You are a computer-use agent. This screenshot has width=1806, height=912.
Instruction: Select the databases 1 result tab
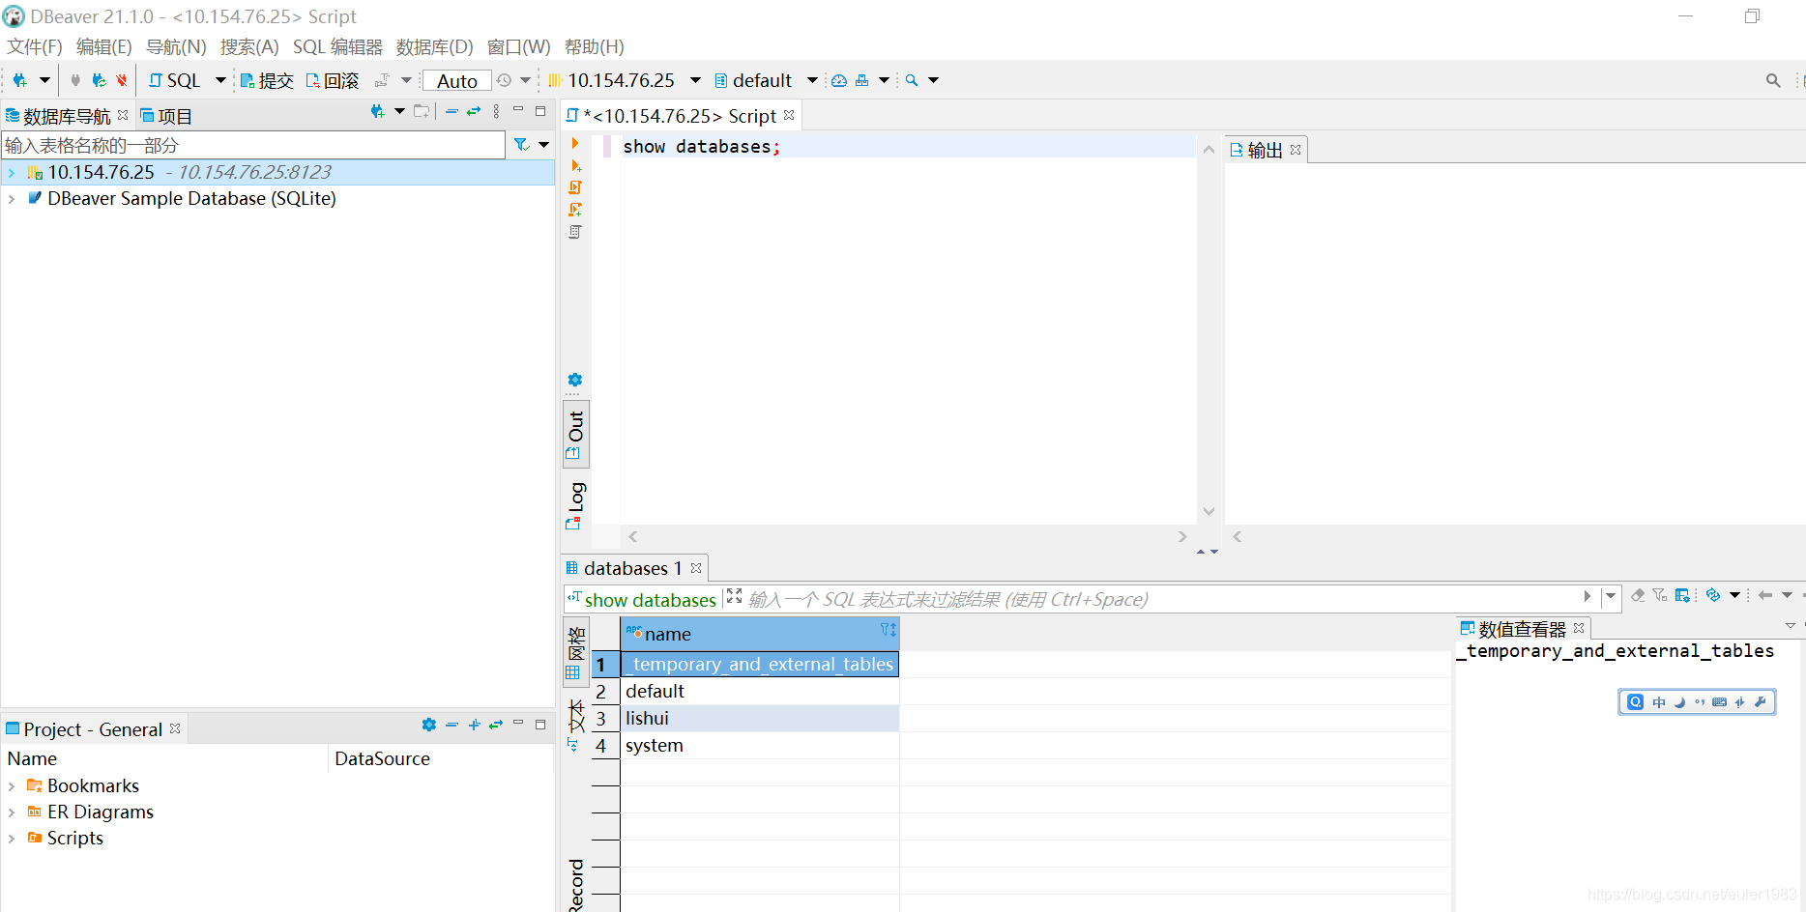(633, 568)
